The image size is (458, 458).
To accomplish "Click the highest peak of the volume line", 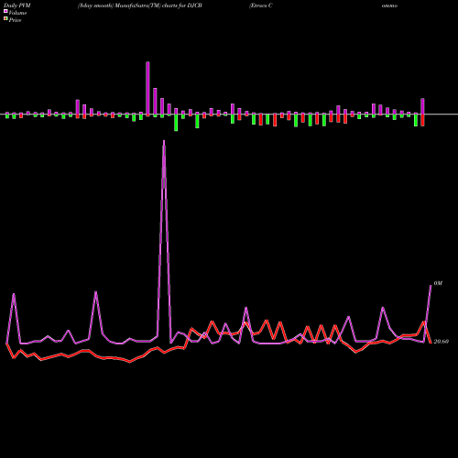I will point(164,141).
